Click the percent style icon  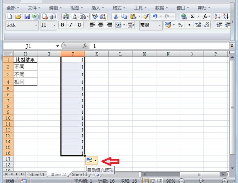tap(180, 25)
